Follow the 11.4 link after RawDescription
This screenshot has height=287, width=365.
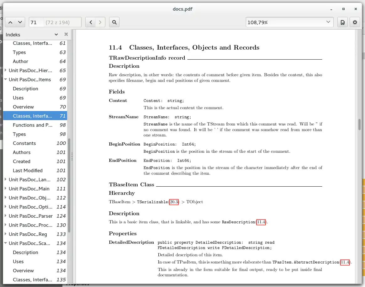click(x=261, y=222)
